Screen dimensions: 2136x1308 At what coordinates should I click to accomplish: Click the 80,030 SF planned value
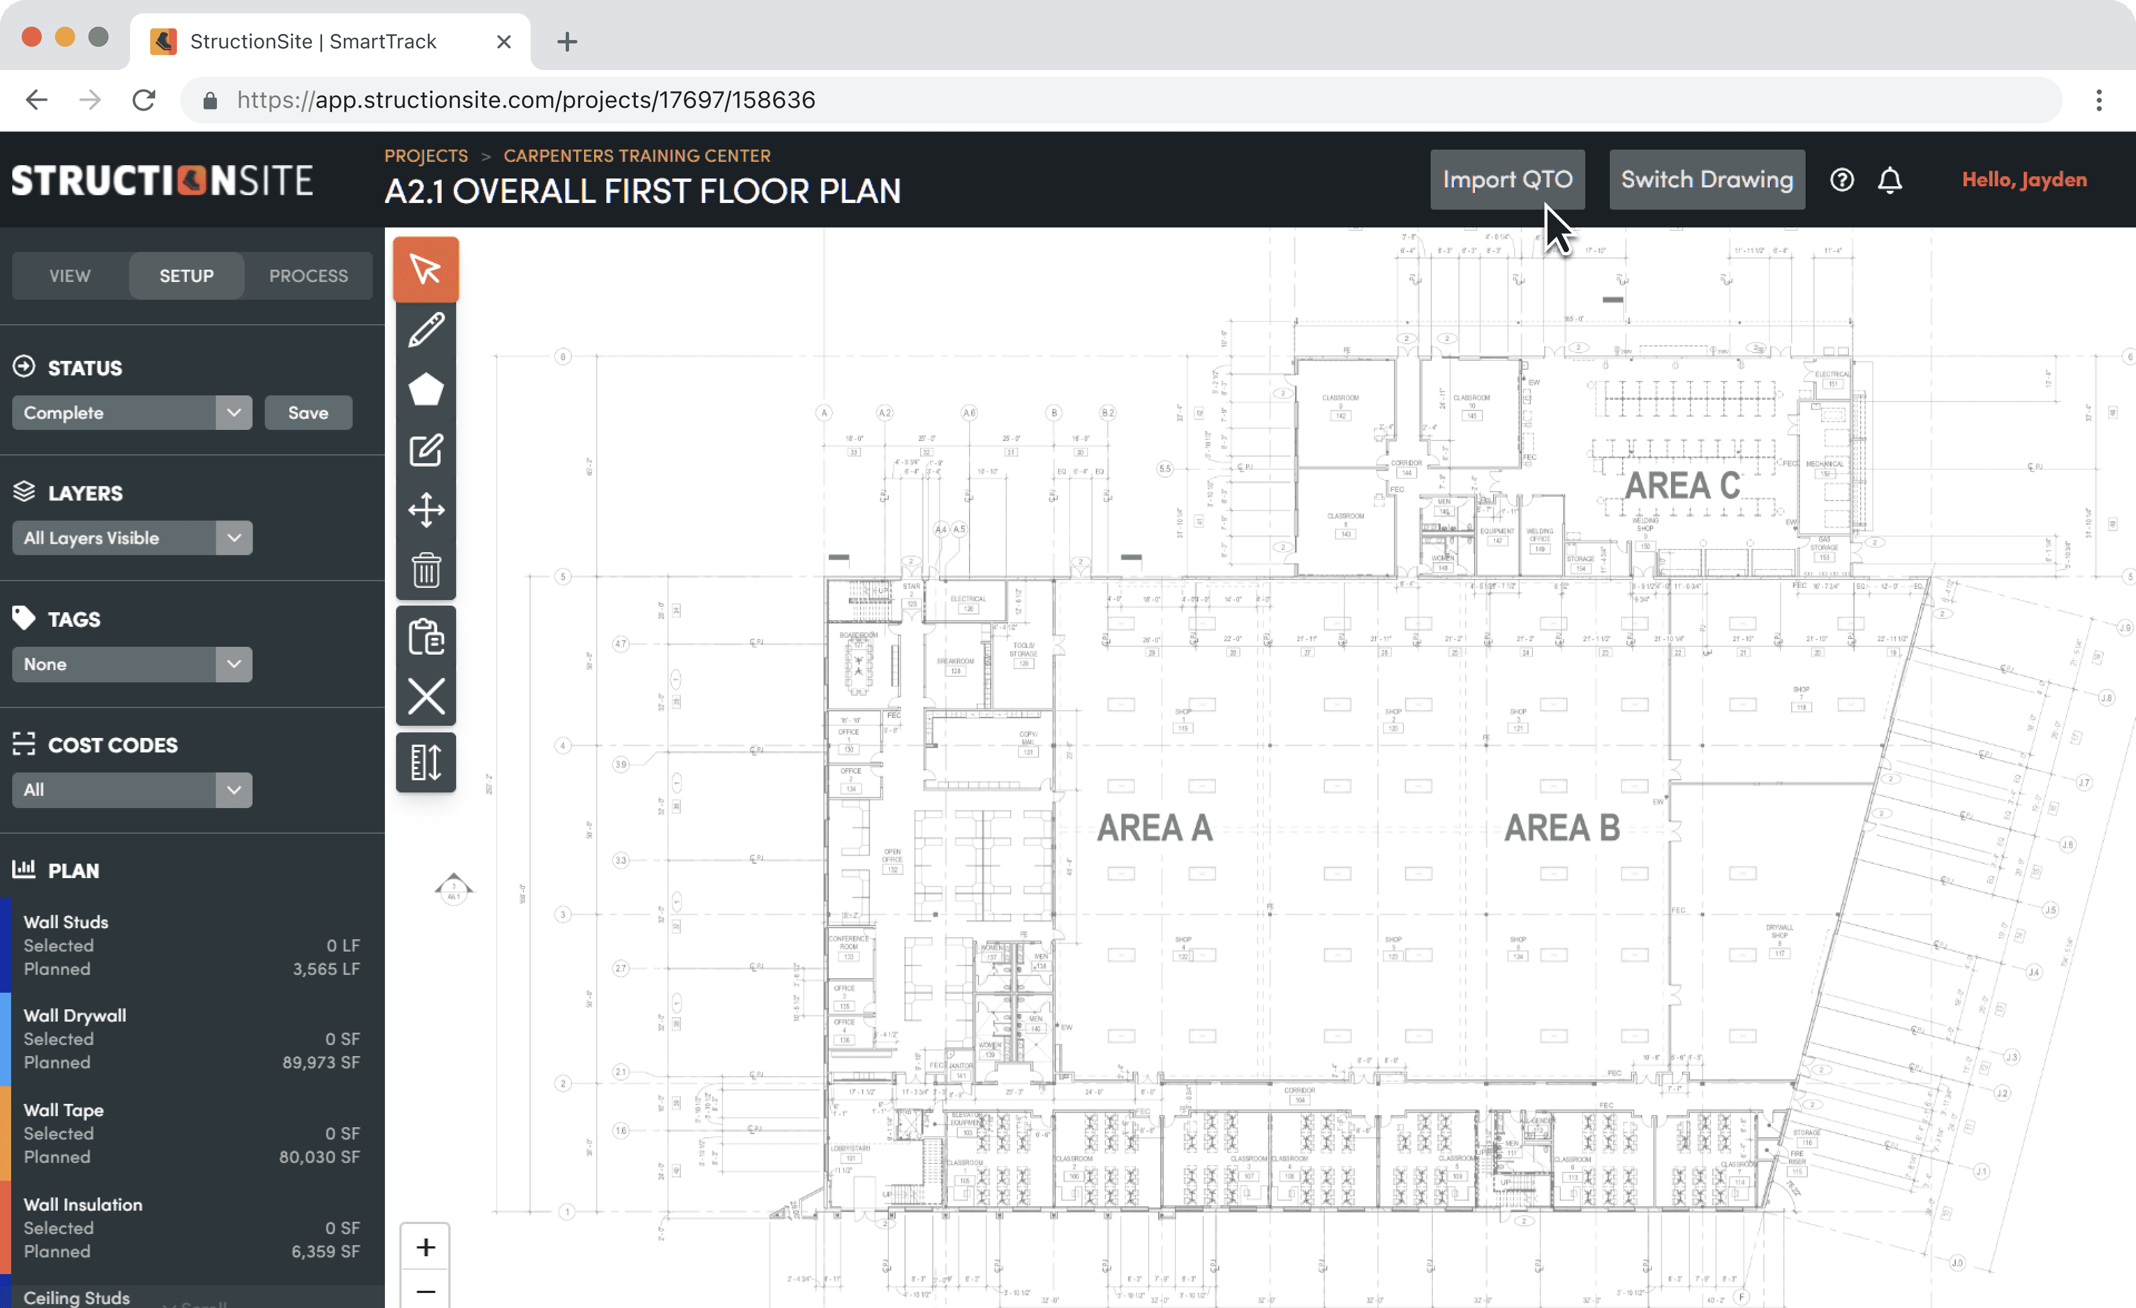click(319, 1157)
